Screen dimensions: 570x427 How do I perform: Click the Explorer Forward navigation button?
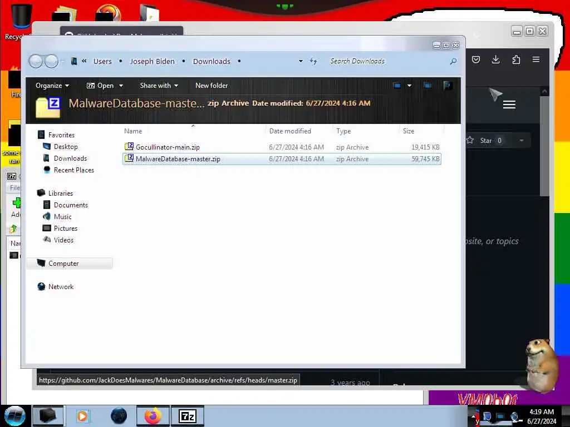coord(51,61)
